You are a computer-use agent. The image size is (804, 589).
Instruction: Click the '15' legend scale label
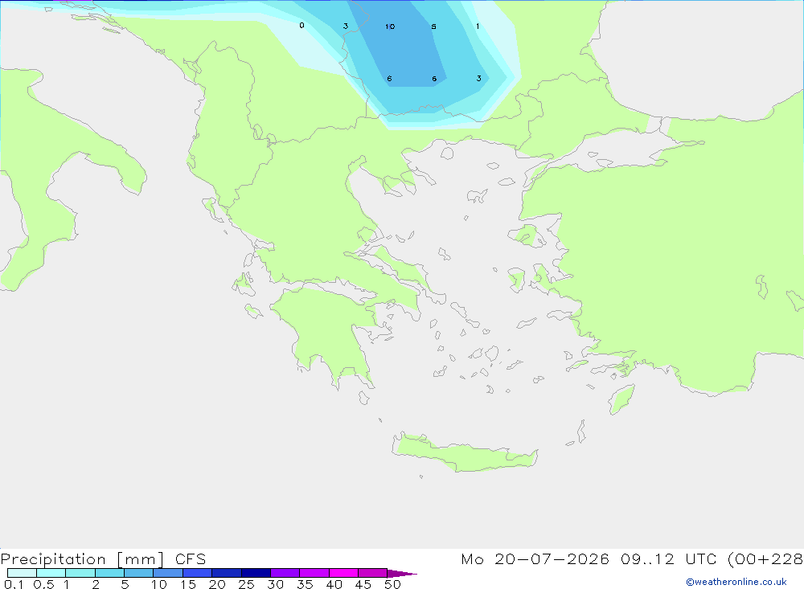click(x=187, y=584)
